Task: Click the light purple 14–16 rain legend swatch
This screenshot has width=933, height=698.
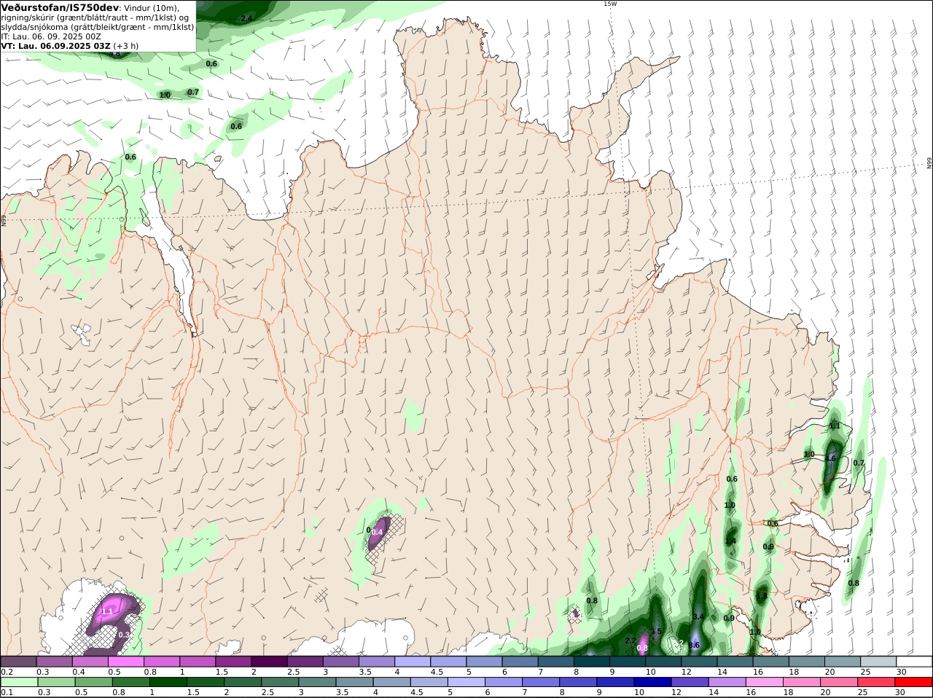Action: 727,682
